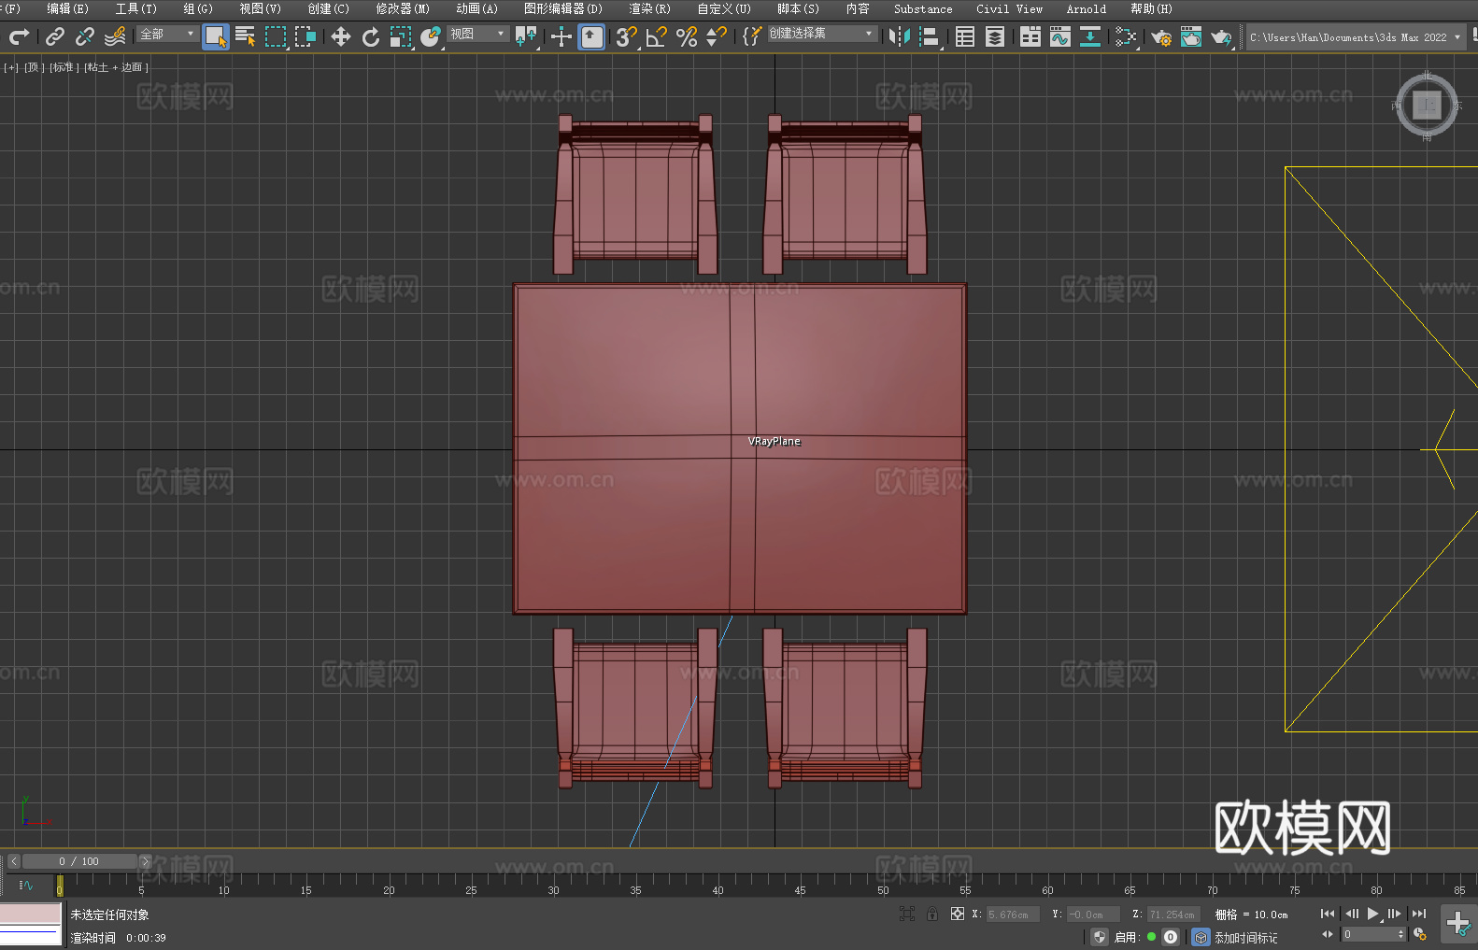Open the 渲染(R) menu
The height and width of the screenshot is (950, 1478).
pyautogui.click(x=649, y=8)
